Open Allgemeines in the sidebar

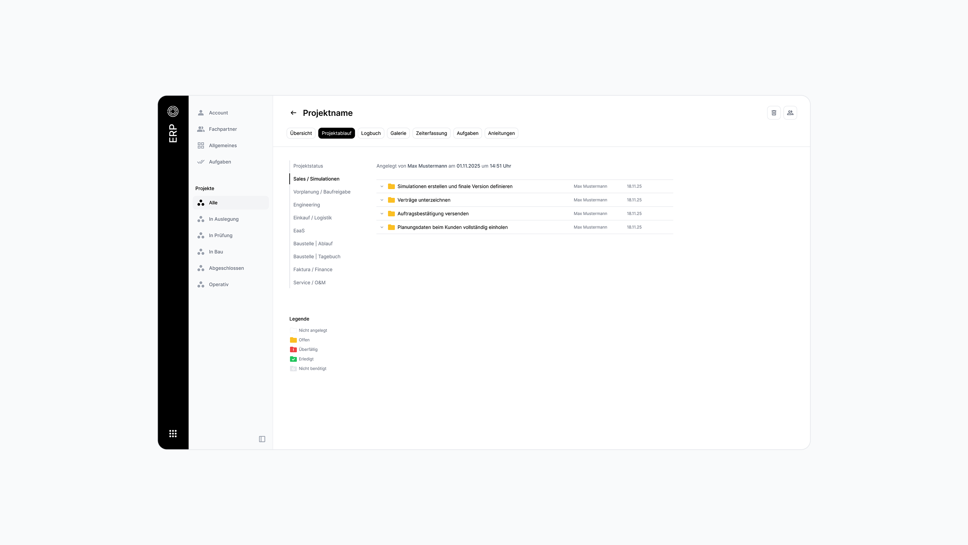(223, 146)
